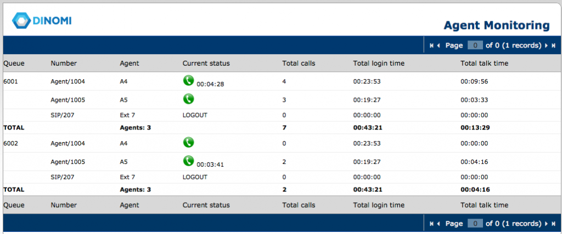The height and width of the screenshot is (234, 562).
Task: Click phone icon for A4 in queue 6001
Action: (188, 80)
